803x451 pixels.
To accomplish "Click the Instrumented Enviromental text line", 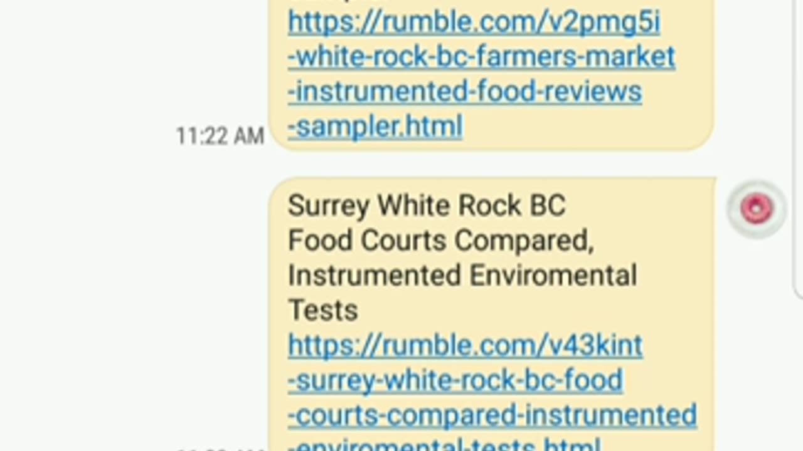I will [462, 276].
